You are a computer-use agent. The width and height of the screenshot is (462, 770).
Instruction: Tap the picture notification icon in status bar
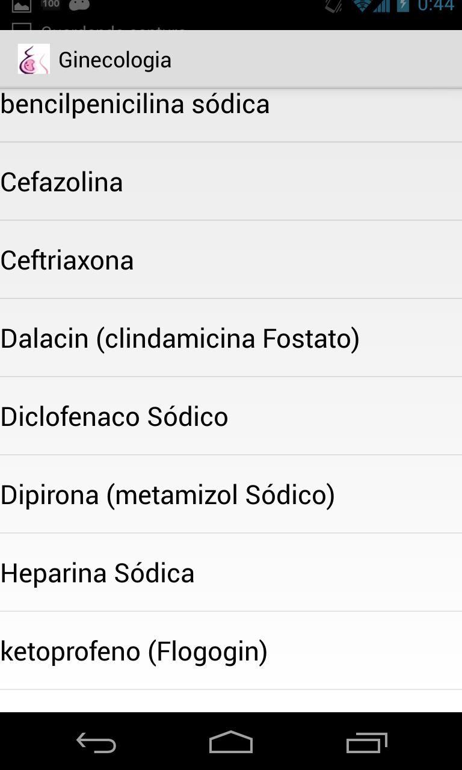[x=22, y=6]
